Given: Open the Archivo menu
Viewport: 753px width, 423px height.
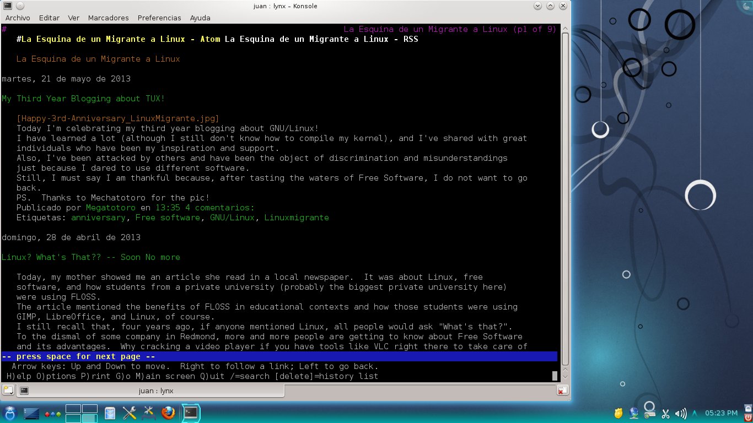Looking at the screenshot, I should tap(18, 18).
